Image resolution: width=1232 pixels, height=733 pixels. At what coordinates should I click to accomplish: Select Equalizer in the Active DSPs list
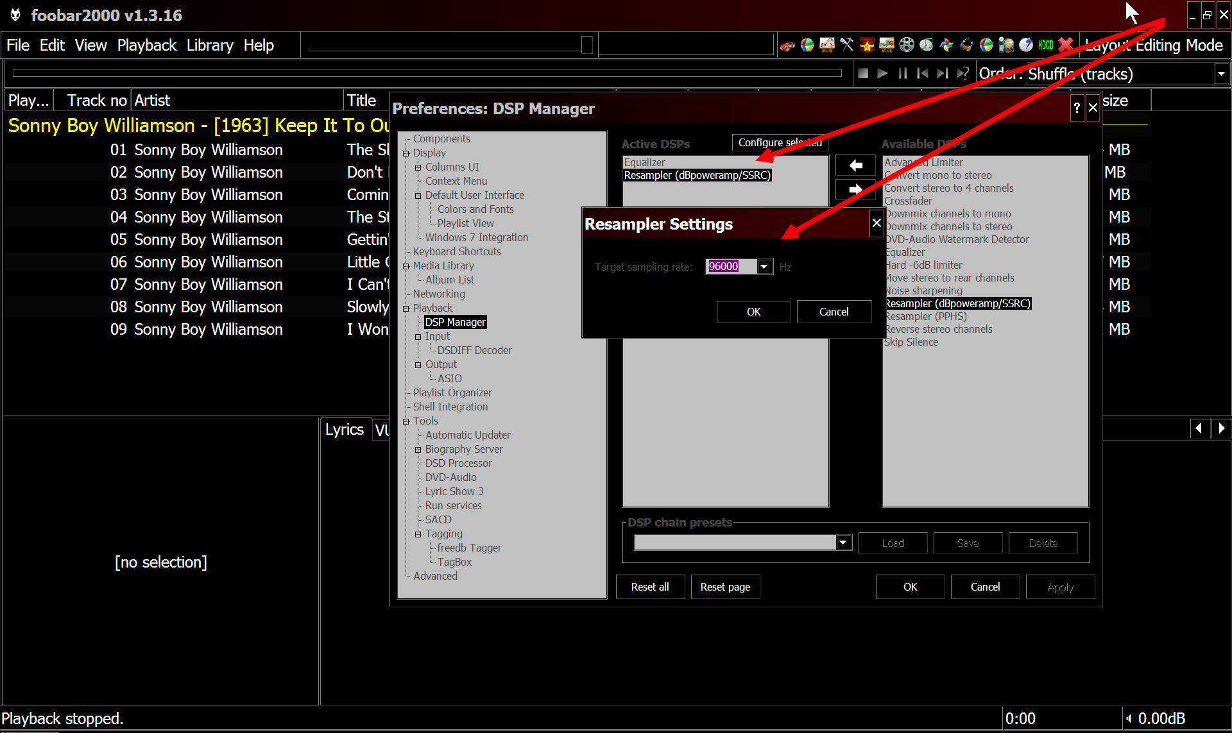point(645,162)
